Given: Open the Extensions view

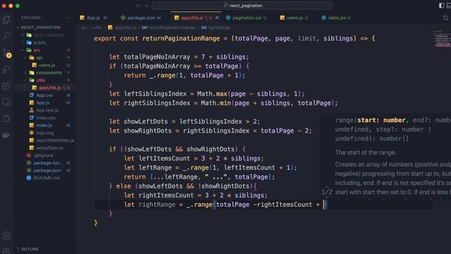Looking at the screenshot, I should (x=6, y=85).
